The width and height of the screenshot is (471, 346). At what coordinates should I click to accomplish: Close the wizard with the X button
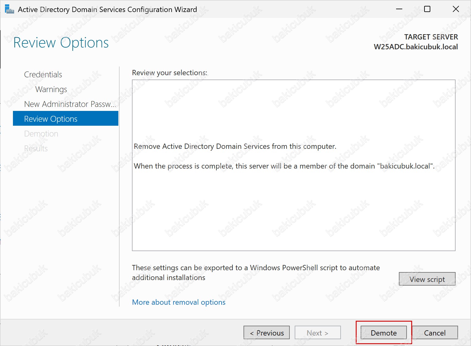tap(456, 9)
